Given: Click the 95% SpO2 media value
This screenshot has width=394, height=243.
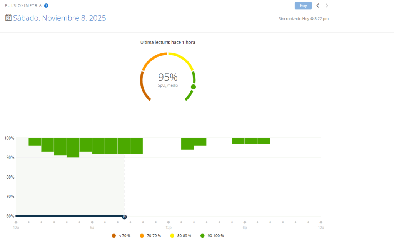Looking at the screenshot, I should point(168,77).
